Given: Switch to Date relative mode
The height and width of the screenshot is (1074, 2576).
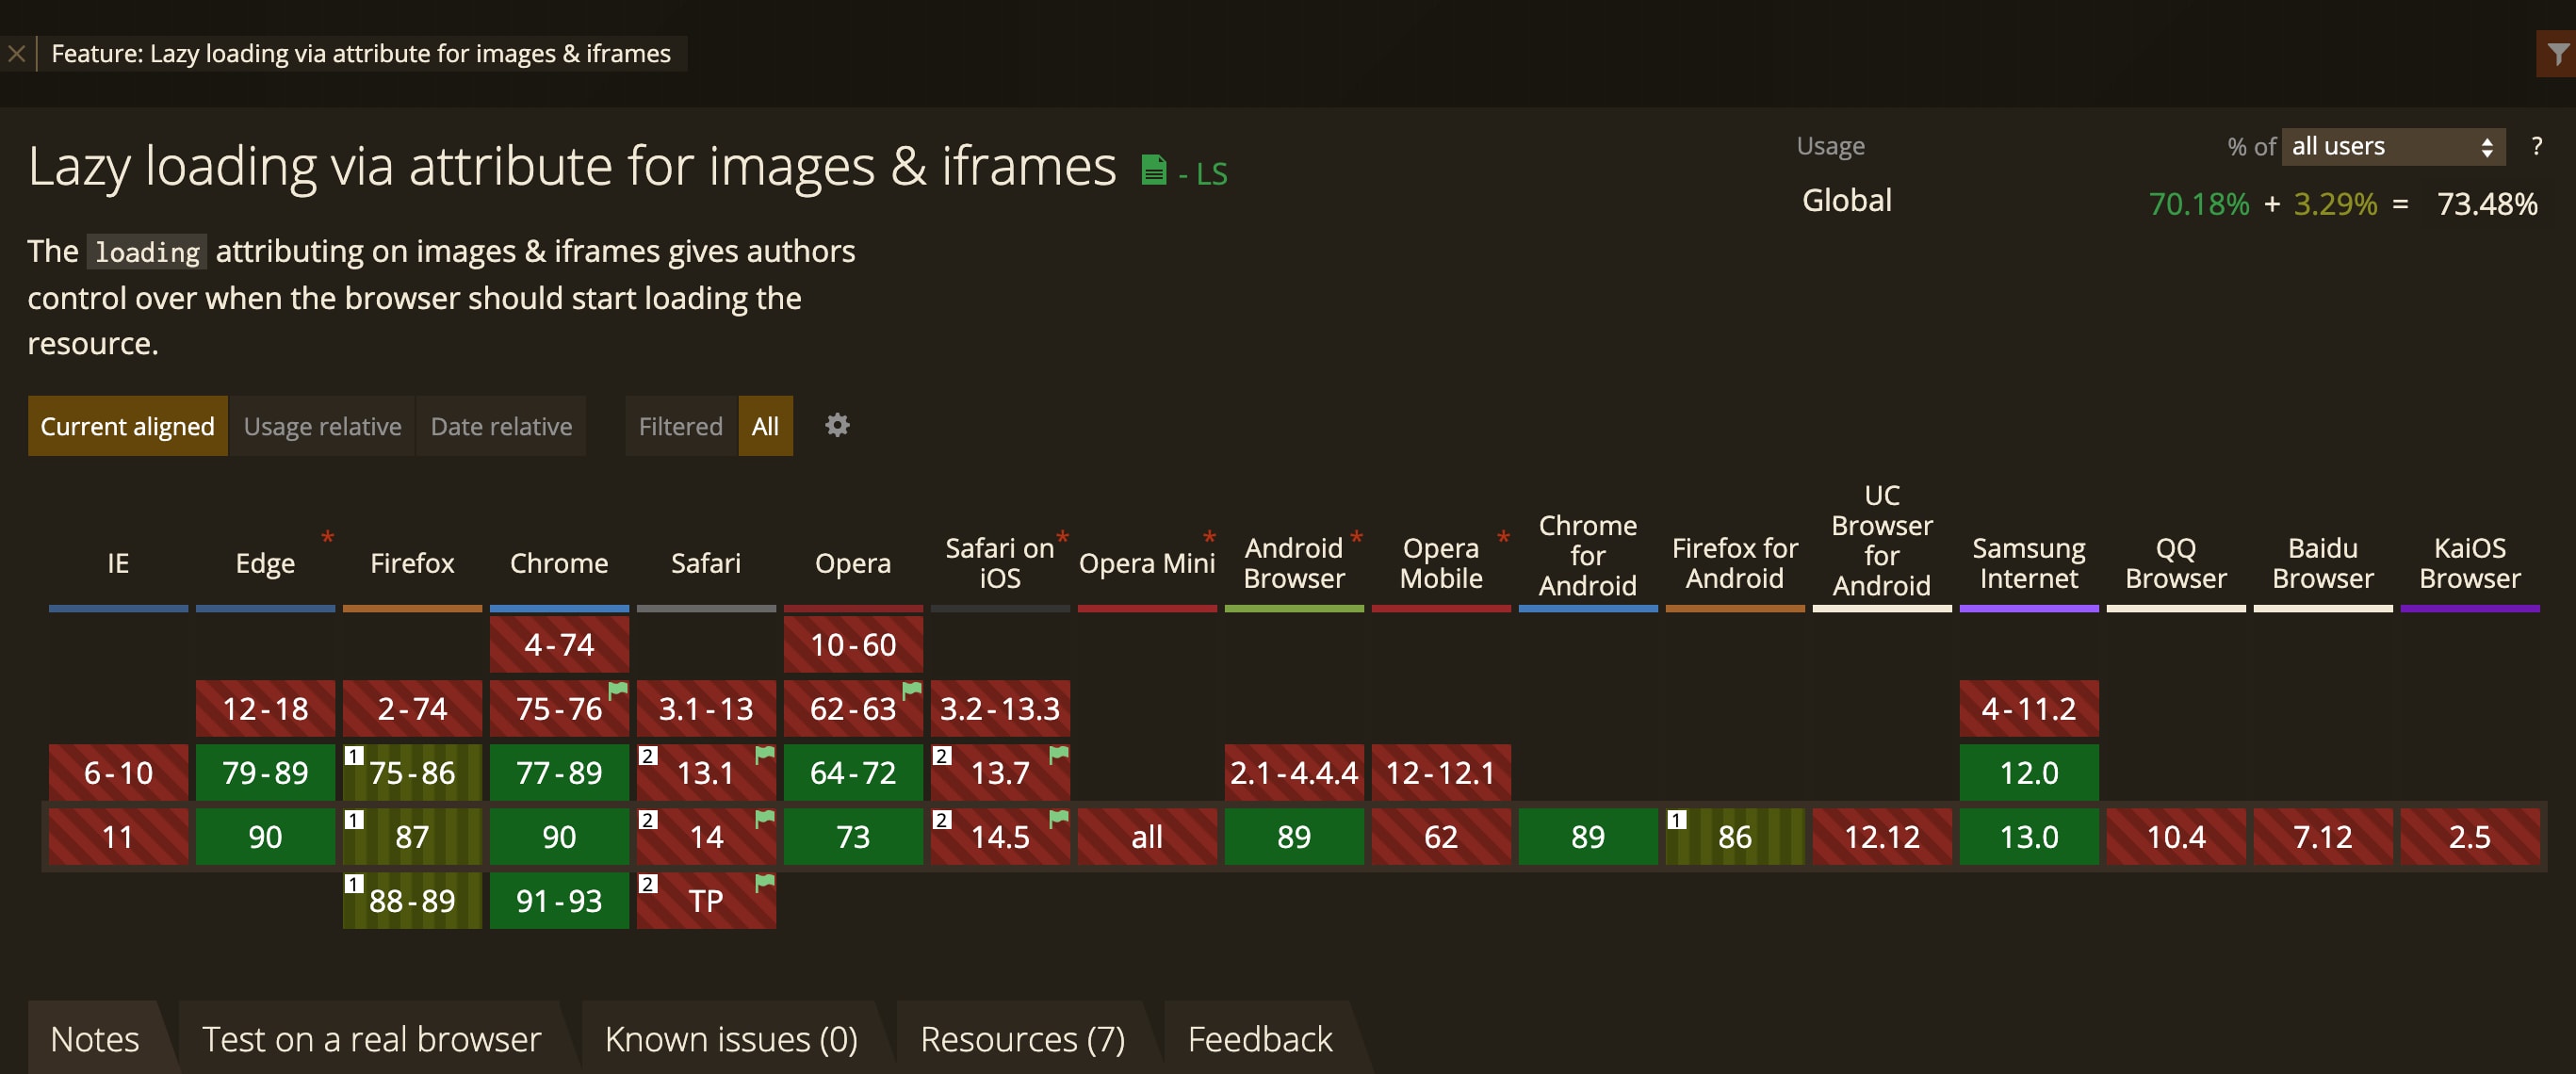Looking at the screenshot, I should (500, 425).
